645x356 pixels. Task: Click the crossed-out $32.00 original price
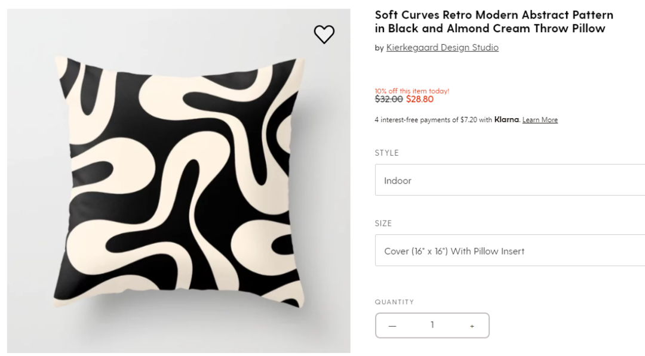(x=389, y=100)
